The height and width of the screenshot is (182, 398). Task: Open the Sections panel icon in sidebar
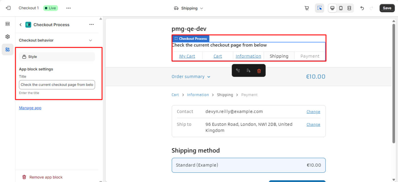pyautogui.click(x=8, y=24)
